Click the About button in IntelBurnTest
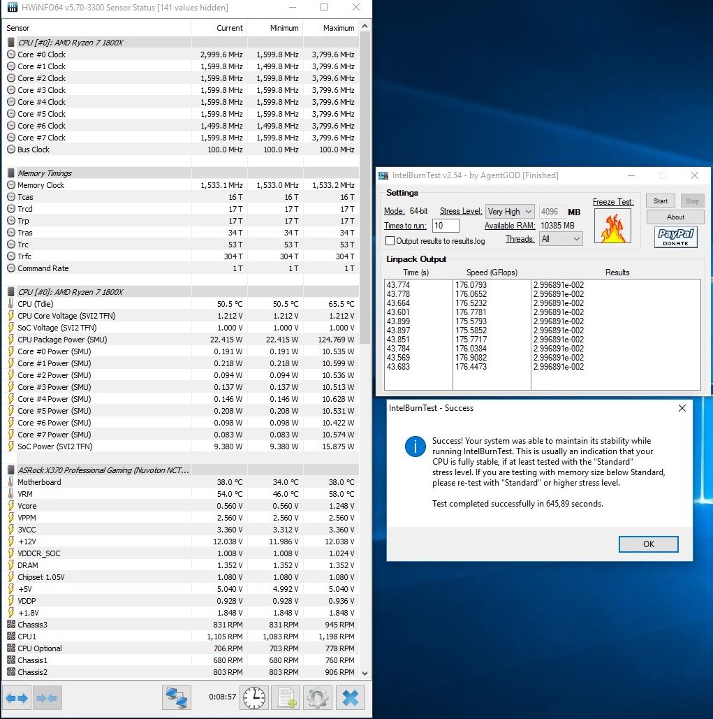Viewport: 713px width, 719px height. 675,217
